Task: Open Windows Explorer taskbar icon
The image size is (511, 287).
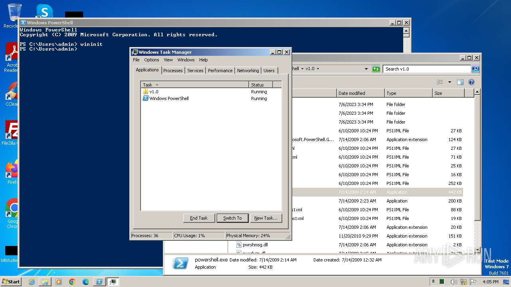Action: pos(45,282)
